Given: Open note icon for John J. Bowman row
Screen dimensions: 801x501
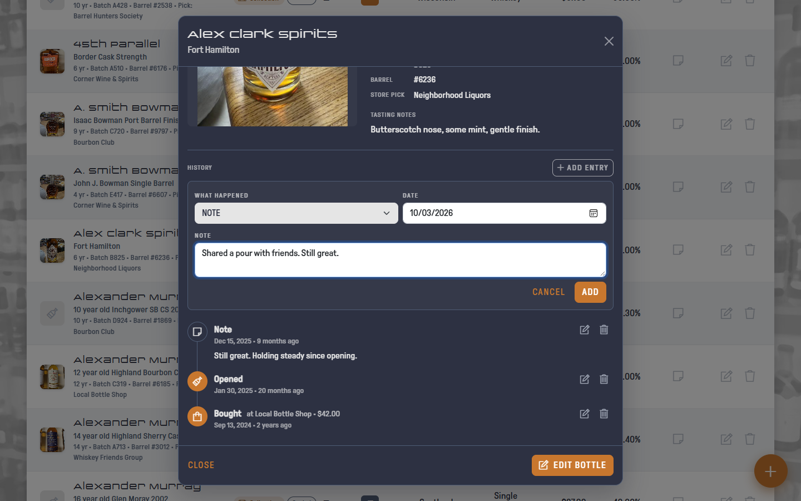Looking at the screenshot, I should (678, 187).
